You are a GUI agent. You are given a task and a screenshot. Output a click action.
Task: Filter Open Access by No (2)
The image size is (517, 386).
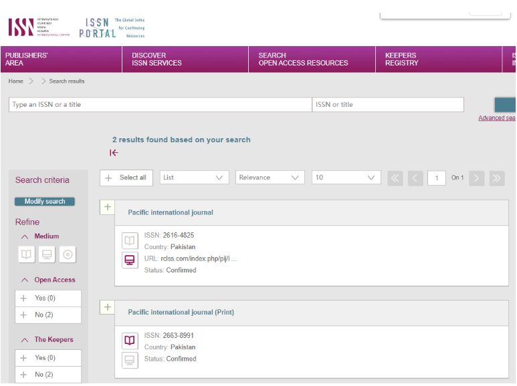pos(48,315)
